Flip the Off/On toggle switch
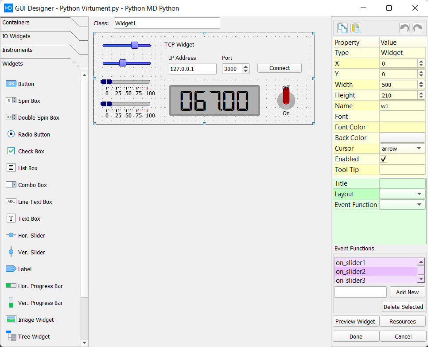This screenshot has width=428, height=347. [286, 101]
